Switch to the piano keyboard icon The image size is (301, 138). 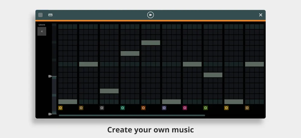pyautogui.click(x=50, y=15)
